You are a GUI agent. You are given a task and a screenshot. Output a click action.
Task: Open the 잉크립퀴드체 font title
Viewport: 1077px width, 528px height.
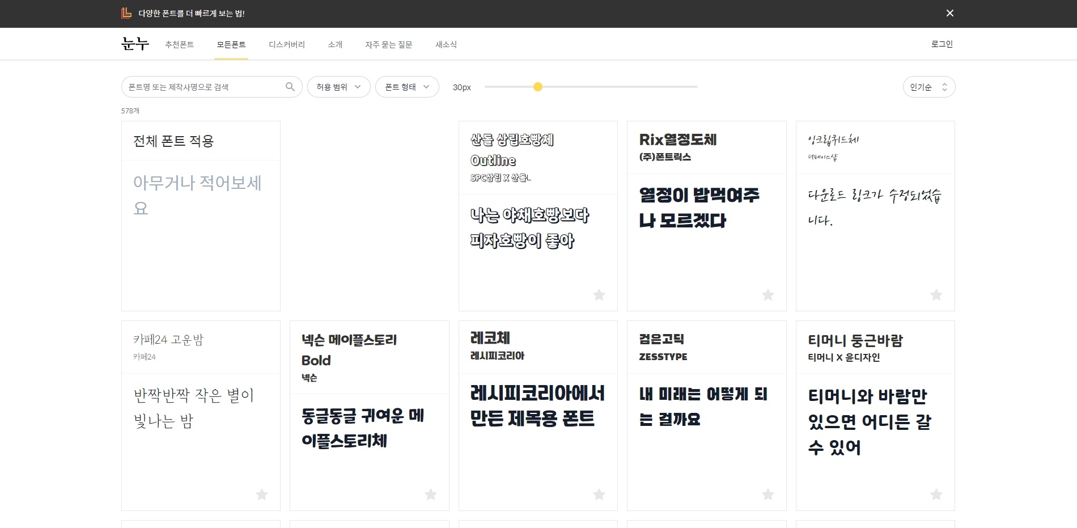[x=833, y=140]
